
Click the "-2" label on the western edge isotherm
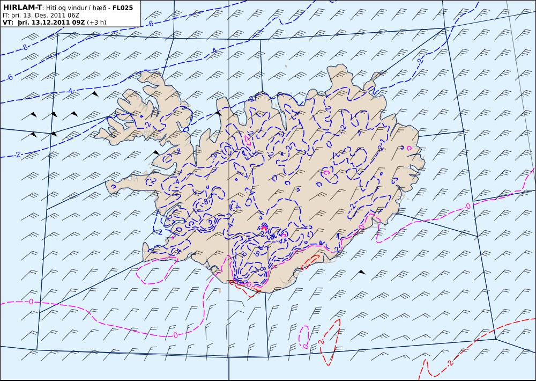[x=17, y=155]
